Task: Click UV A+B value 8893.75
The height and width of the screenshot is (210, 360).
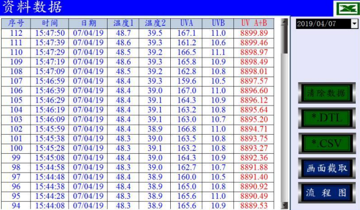Action: (254, 139)
